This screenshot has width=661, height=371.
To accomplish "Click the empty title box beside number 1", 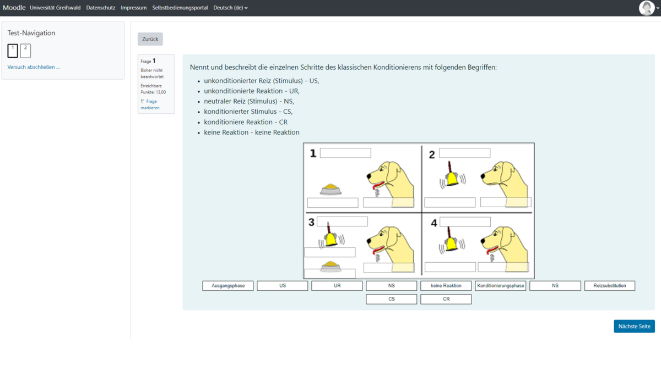I will [345, 153].
